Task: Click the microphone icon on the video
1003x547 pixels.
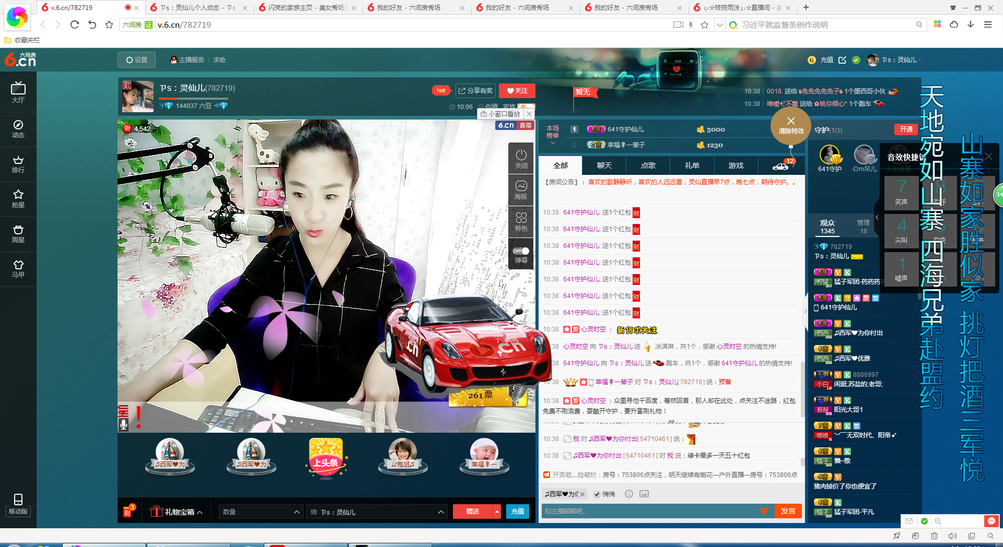Action: coord(124,424)
